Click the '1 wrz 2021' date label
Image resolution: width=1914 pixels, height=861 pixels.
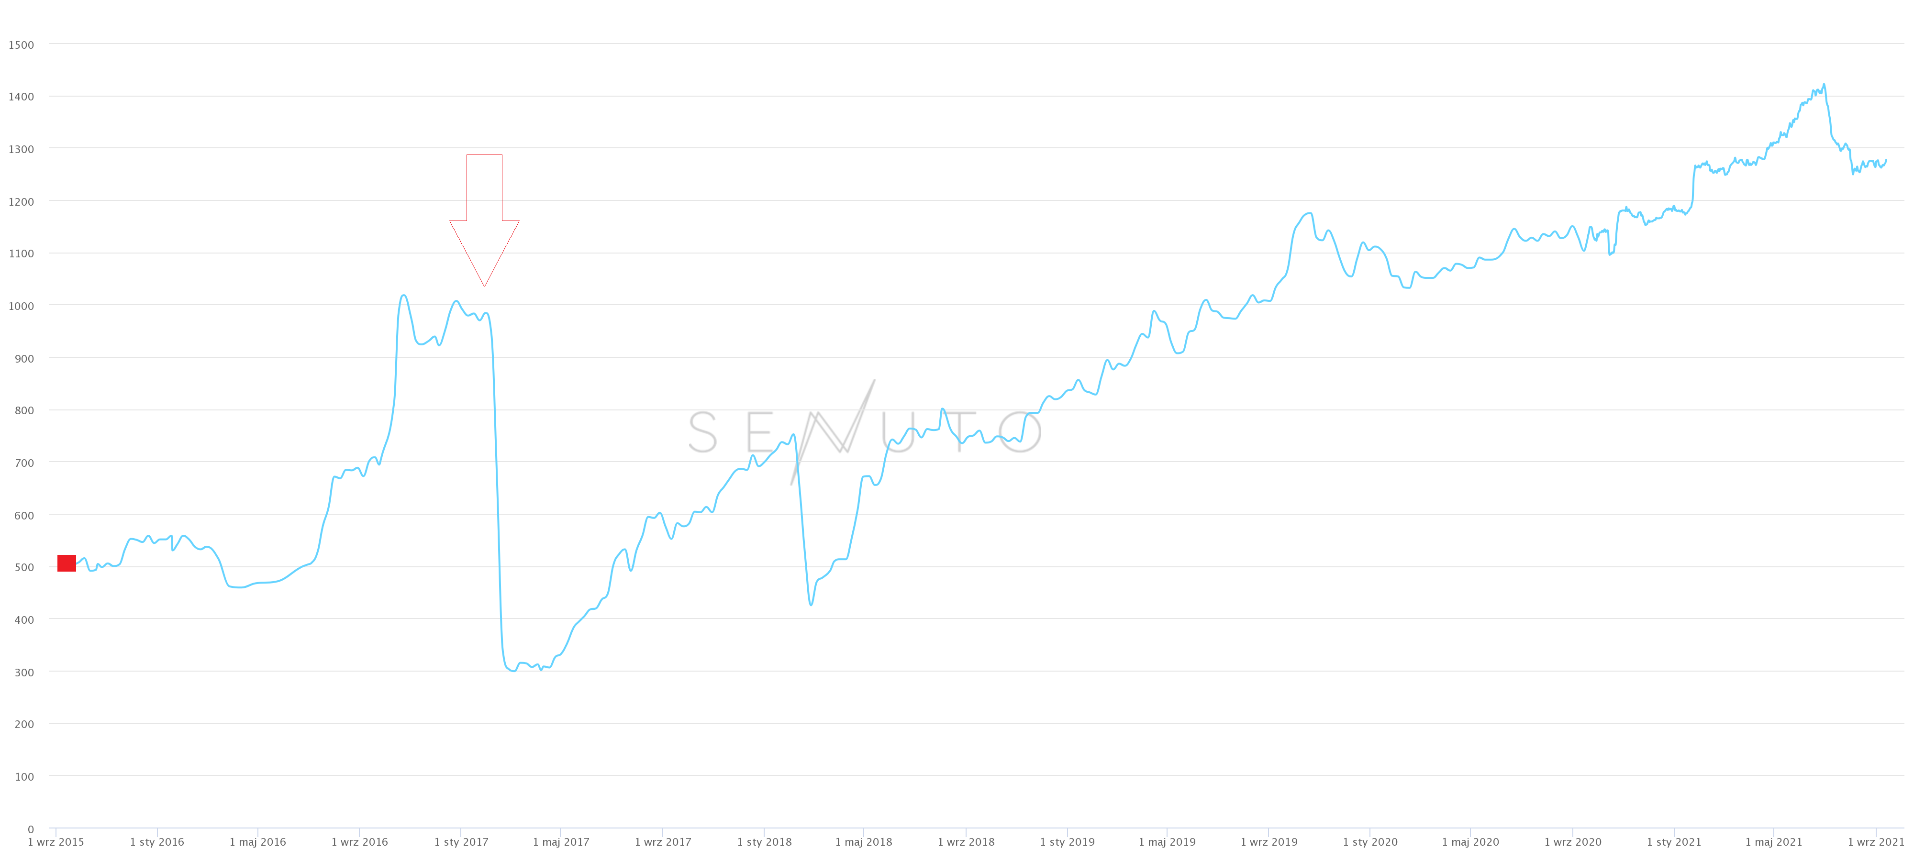[x=1876, y=842]
